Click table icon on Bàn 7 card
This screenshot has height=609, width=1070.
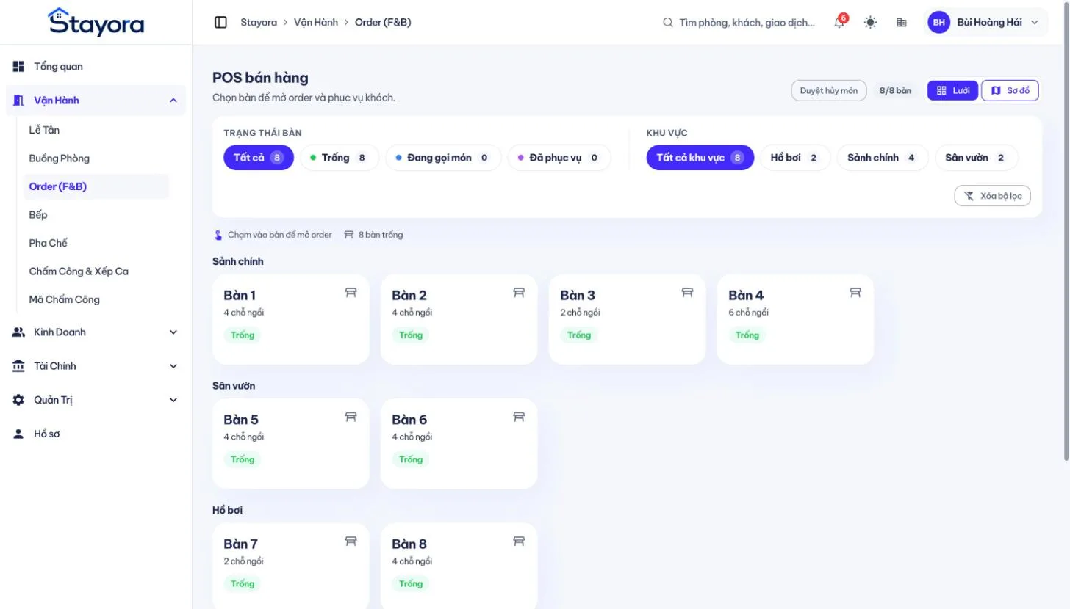click(351, 541)
